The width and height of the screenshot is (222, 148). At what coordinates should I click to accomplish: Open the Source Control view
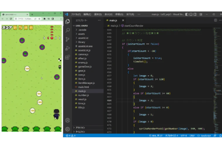click(68, 39)
